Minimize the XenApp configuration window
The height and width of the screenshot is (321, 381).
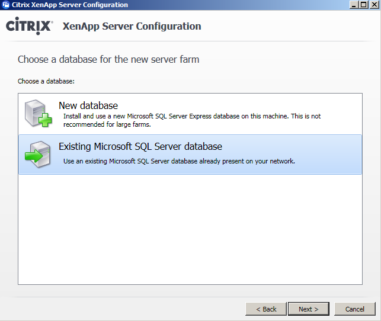(x=354, y=5)
